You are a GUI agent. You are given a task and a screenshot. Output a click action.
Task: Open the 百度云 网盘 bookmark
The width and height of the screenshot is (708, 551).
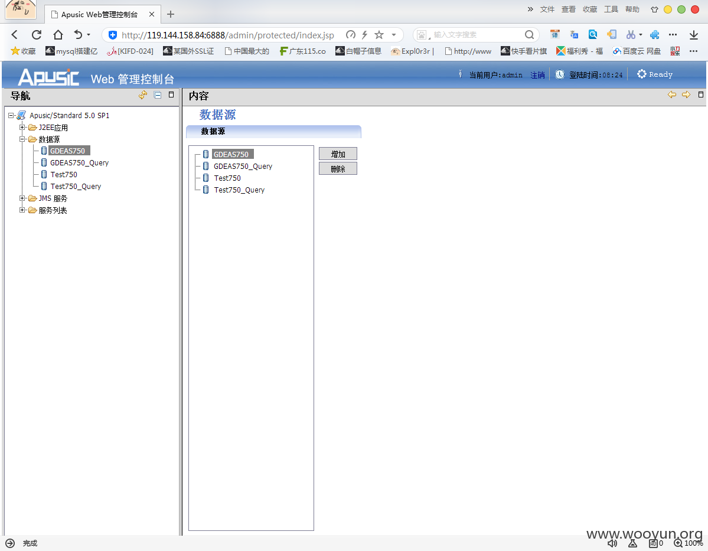(637, 51)
